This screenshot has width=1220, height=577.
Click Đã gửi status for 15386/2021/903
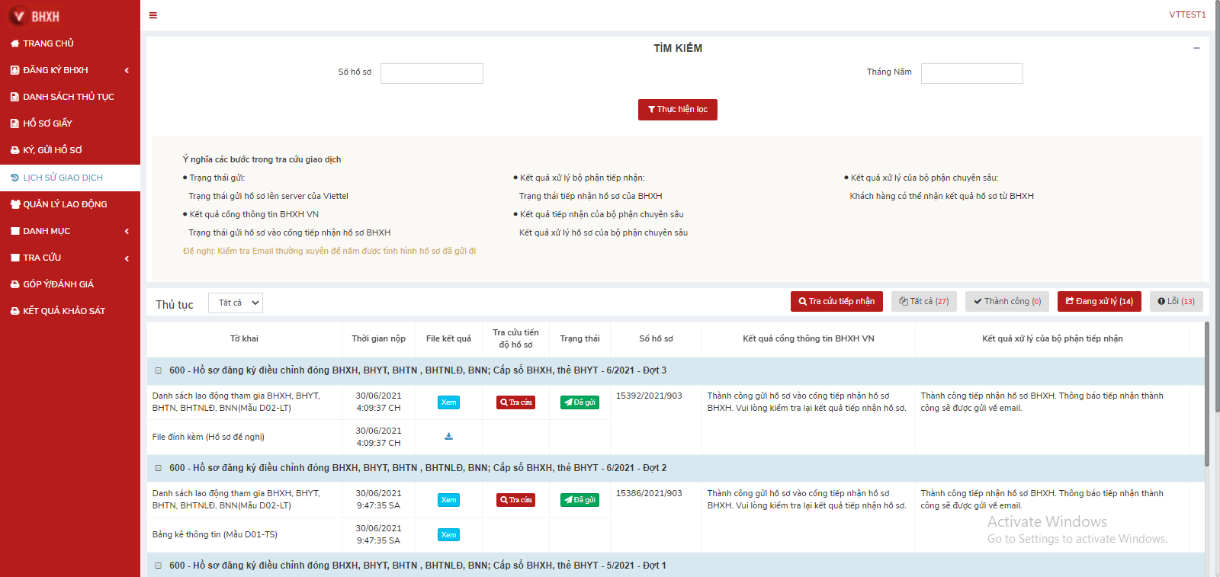point(579,500)
